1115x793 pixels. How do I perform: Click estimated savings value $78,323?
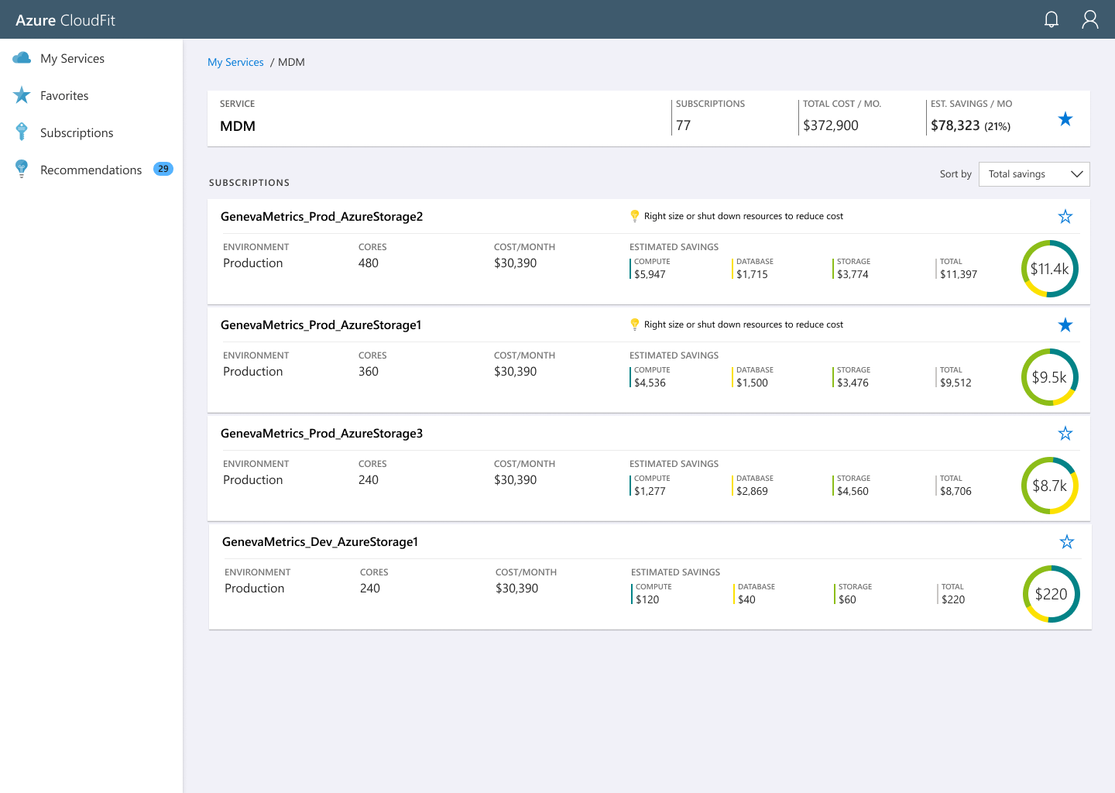[955, 125]
